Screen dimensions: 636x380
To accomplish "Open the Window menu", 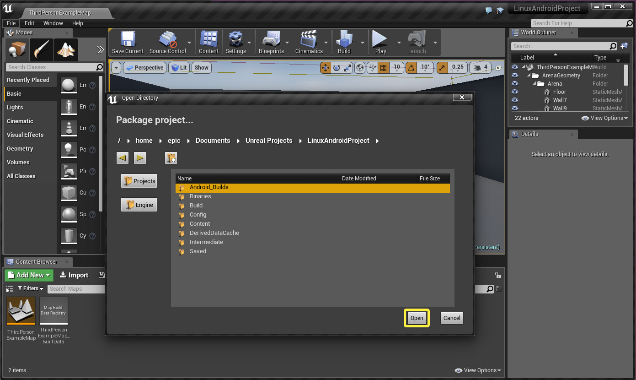I will coord(53,23).
